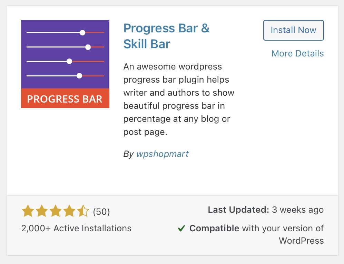Click the Last Updated label
This screenshot has width=344, height=264.
click(x=238, y=210)
